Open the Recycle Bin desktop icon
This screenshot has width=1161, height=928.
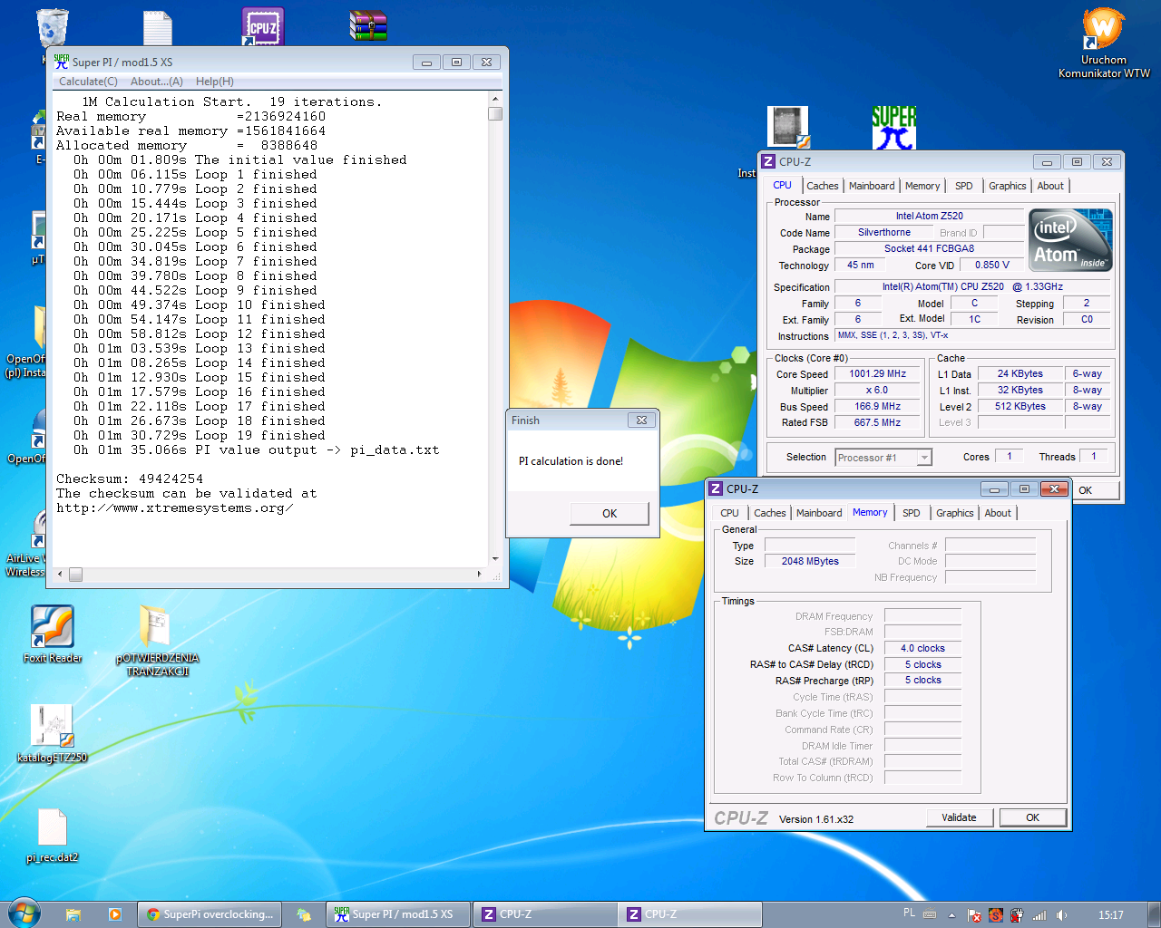[53, 27]
